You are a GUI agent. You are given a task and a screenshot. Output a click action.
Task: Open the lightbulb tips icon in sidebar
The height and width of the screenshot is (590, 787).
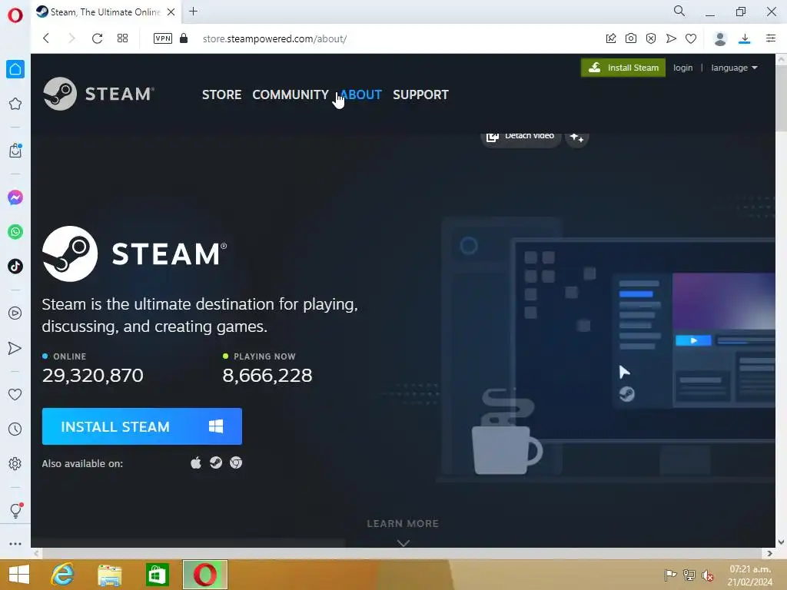pos(15,510)
